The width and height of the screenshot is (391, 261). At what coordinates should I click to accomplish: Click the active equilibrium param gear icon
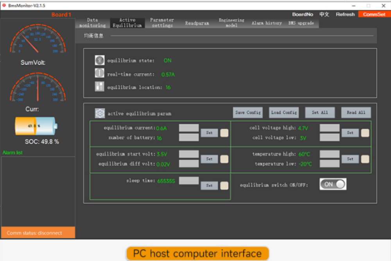pyautogui.click(x=100, y=114)
